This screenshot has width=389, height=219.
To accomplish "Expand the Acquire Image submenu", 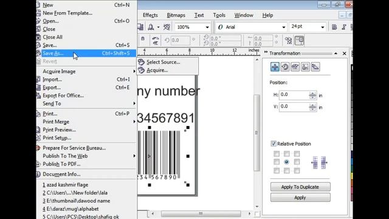I will pyautogui.click(x=134, y=71).
